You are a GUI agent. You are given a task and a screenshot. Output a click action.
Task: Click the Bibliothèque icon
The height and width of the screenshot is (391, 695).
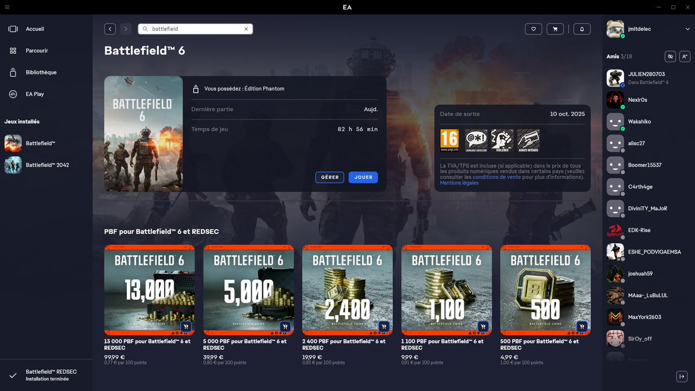(x=13, y=72)
